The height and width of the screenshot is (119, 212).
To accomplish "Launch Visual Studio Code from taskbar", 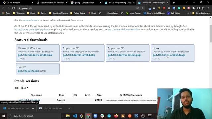I will point(75,116).
